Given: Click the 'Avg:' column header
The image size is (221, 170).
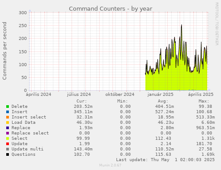Looking at the screenshot, I should pos(163,101).
